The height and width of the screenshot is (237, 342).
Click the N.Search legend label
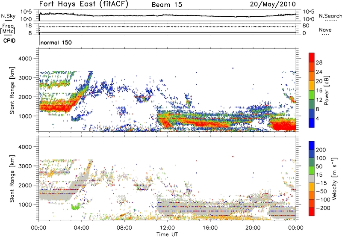click(x=330, y=16)
